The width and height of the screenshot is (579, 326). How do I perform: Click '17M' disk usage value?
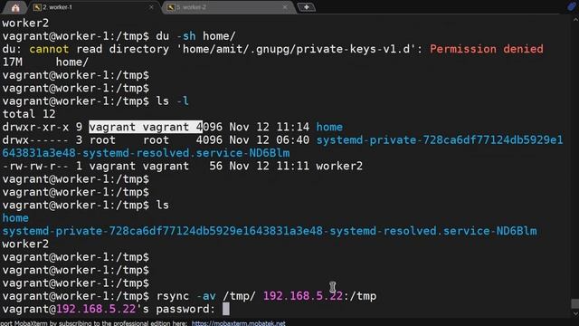12,62
